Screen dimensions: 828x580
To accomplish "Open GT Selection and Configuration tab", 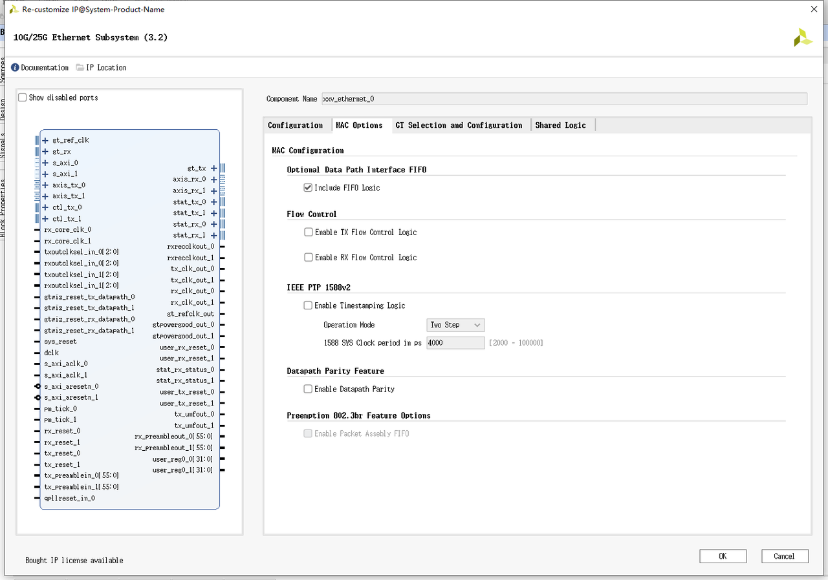I will click(459, 125).
